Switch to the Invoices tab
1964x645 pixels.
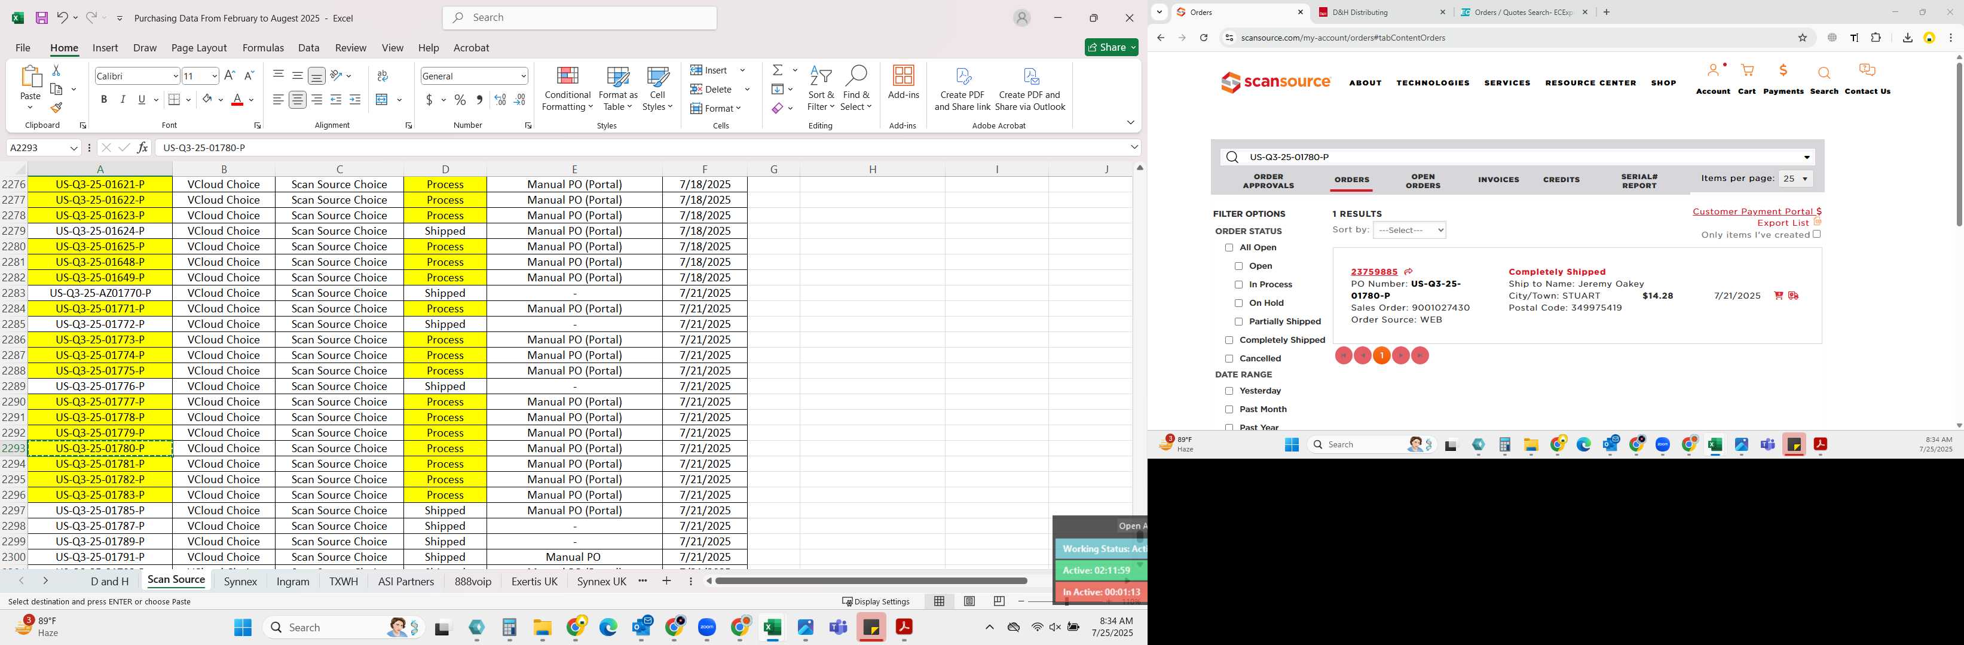(1498, 180)
